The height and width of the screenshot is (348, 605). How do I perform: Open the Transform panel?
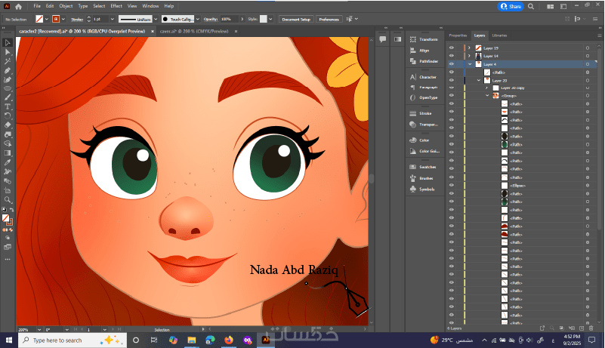click(x=424, y=39)
